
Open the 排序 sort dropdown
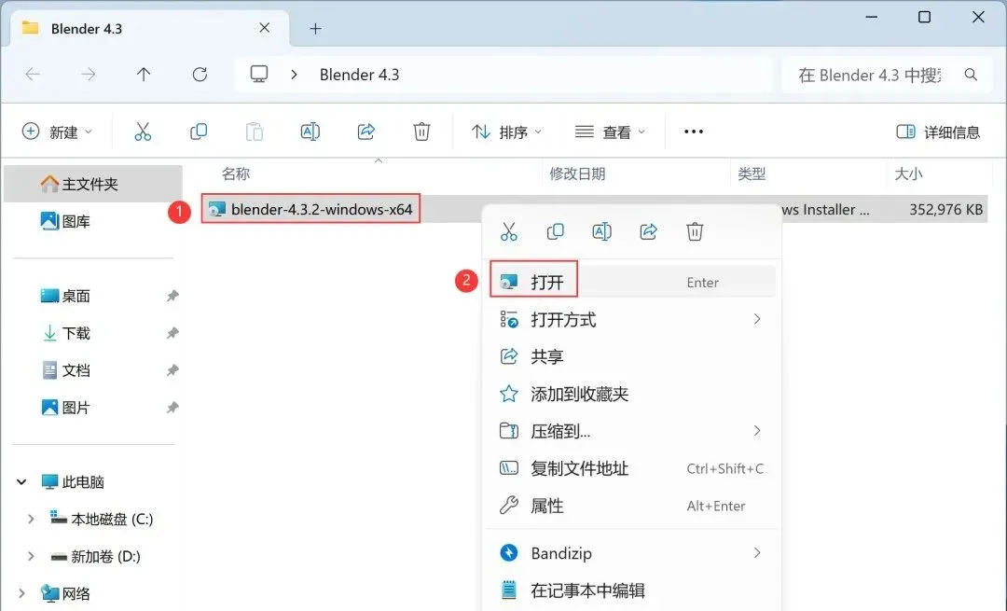point(506,132)
